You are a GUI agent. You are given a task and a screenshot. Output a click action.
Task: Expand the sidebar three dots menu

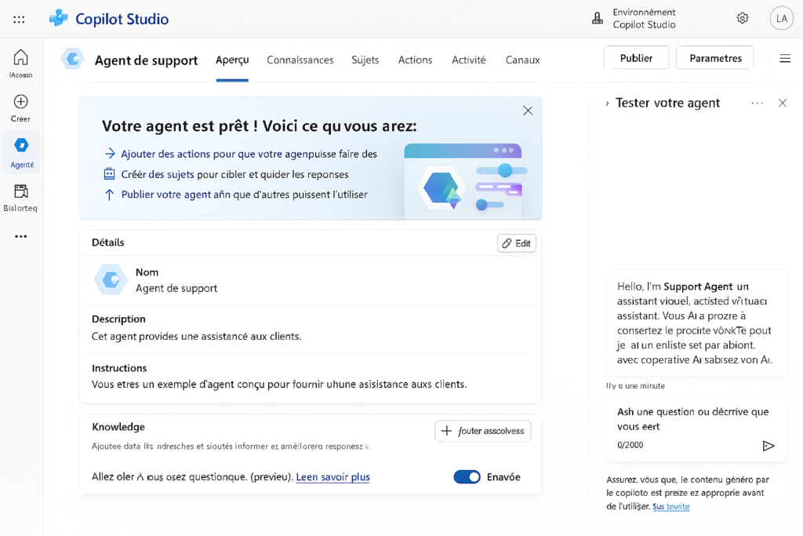coord(21,236)
